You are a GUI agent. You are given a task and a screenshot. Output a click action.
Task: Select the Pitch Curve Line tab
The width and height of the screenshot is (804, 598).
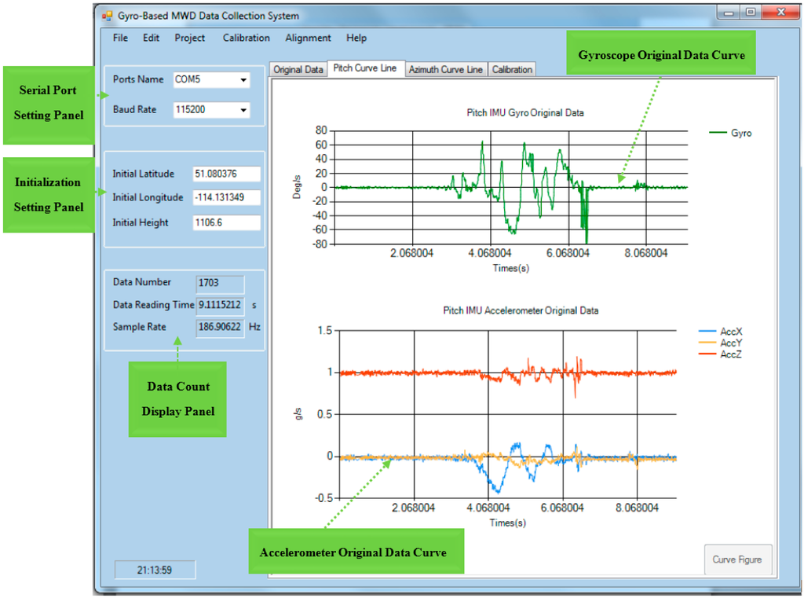point(365,68)
